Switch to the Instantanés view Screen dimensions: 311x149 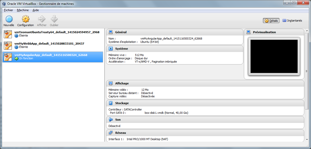click(x=292, y=21)
